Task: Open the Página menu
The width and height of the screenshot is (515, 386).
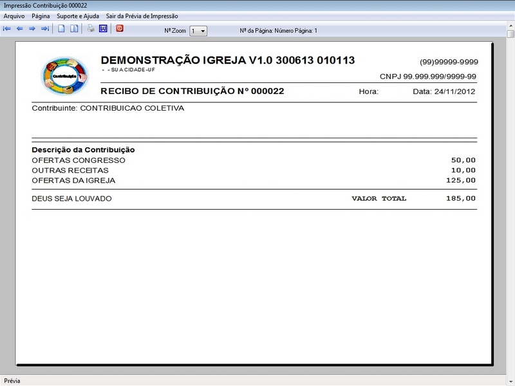Action: (x=41, y=16)
